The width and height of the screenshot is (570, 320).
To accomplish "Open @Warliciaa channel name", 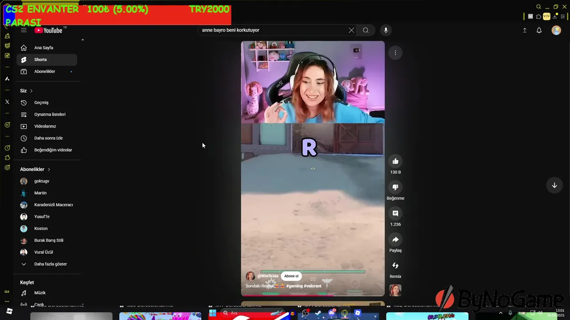I will 268,276.
